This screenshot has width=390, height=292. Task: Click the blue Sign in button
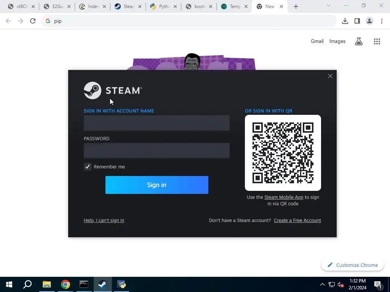[157, 185]
